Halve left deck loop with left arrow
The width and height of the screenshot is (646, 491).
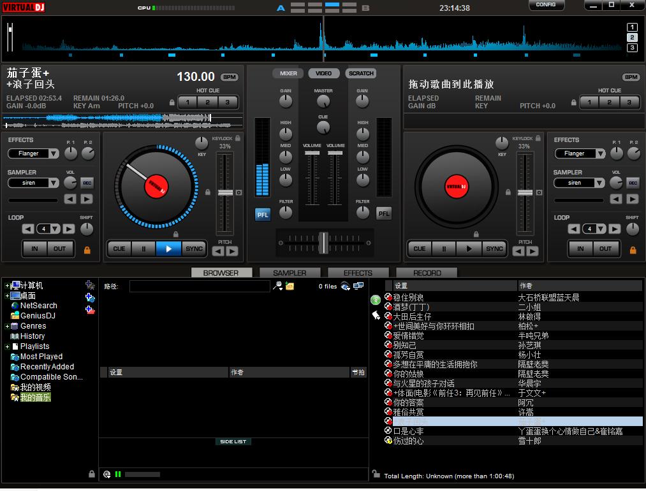coord(27,229)
